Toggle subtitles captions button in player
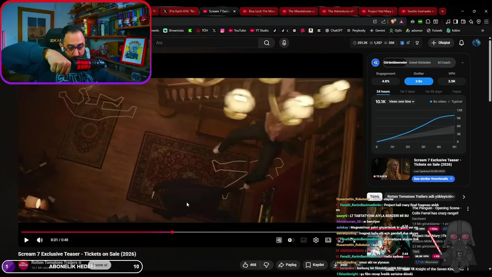492x277 pixels. click(304, 240)
